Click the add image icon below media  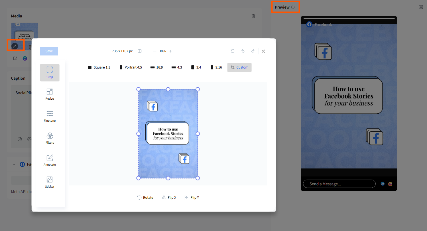coord(15,58)
